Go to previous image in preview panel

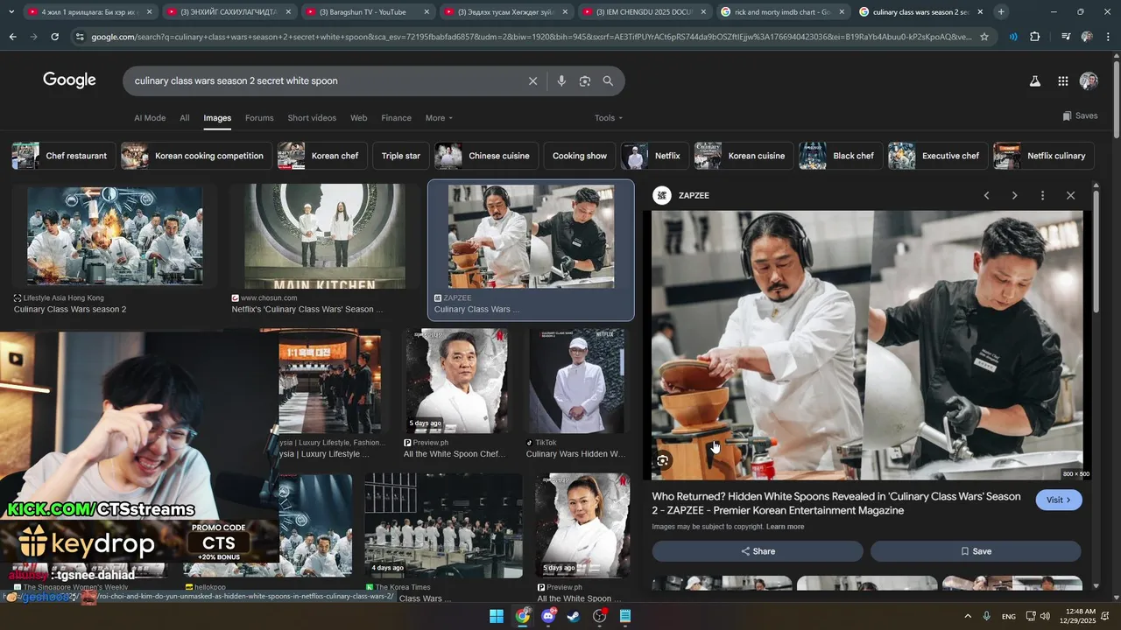[987, 195]
